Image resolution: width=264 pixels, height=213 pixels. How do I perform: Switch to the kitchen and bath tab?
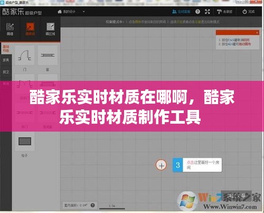point(6,72)
